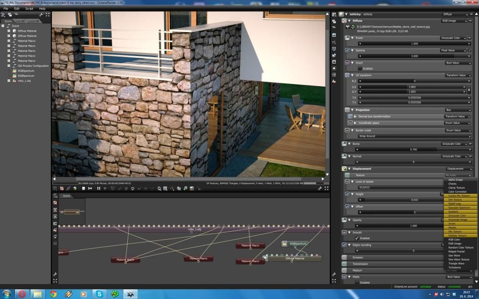479x299 pixels.
Task: Click the wrench icon in outliner header
Action: click(41, 14)
